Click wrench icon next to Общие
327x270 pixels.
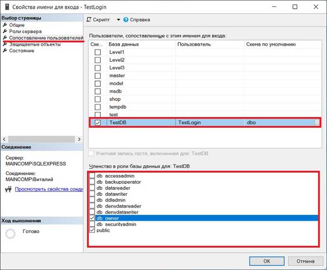coord(5,25)
